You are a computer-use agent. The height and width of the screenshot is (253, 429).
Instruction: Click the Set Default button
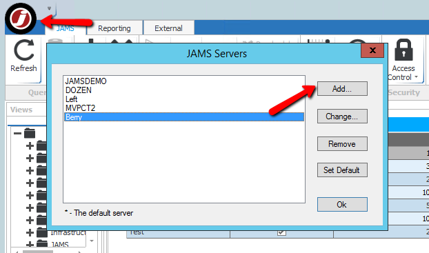point(342,170)
